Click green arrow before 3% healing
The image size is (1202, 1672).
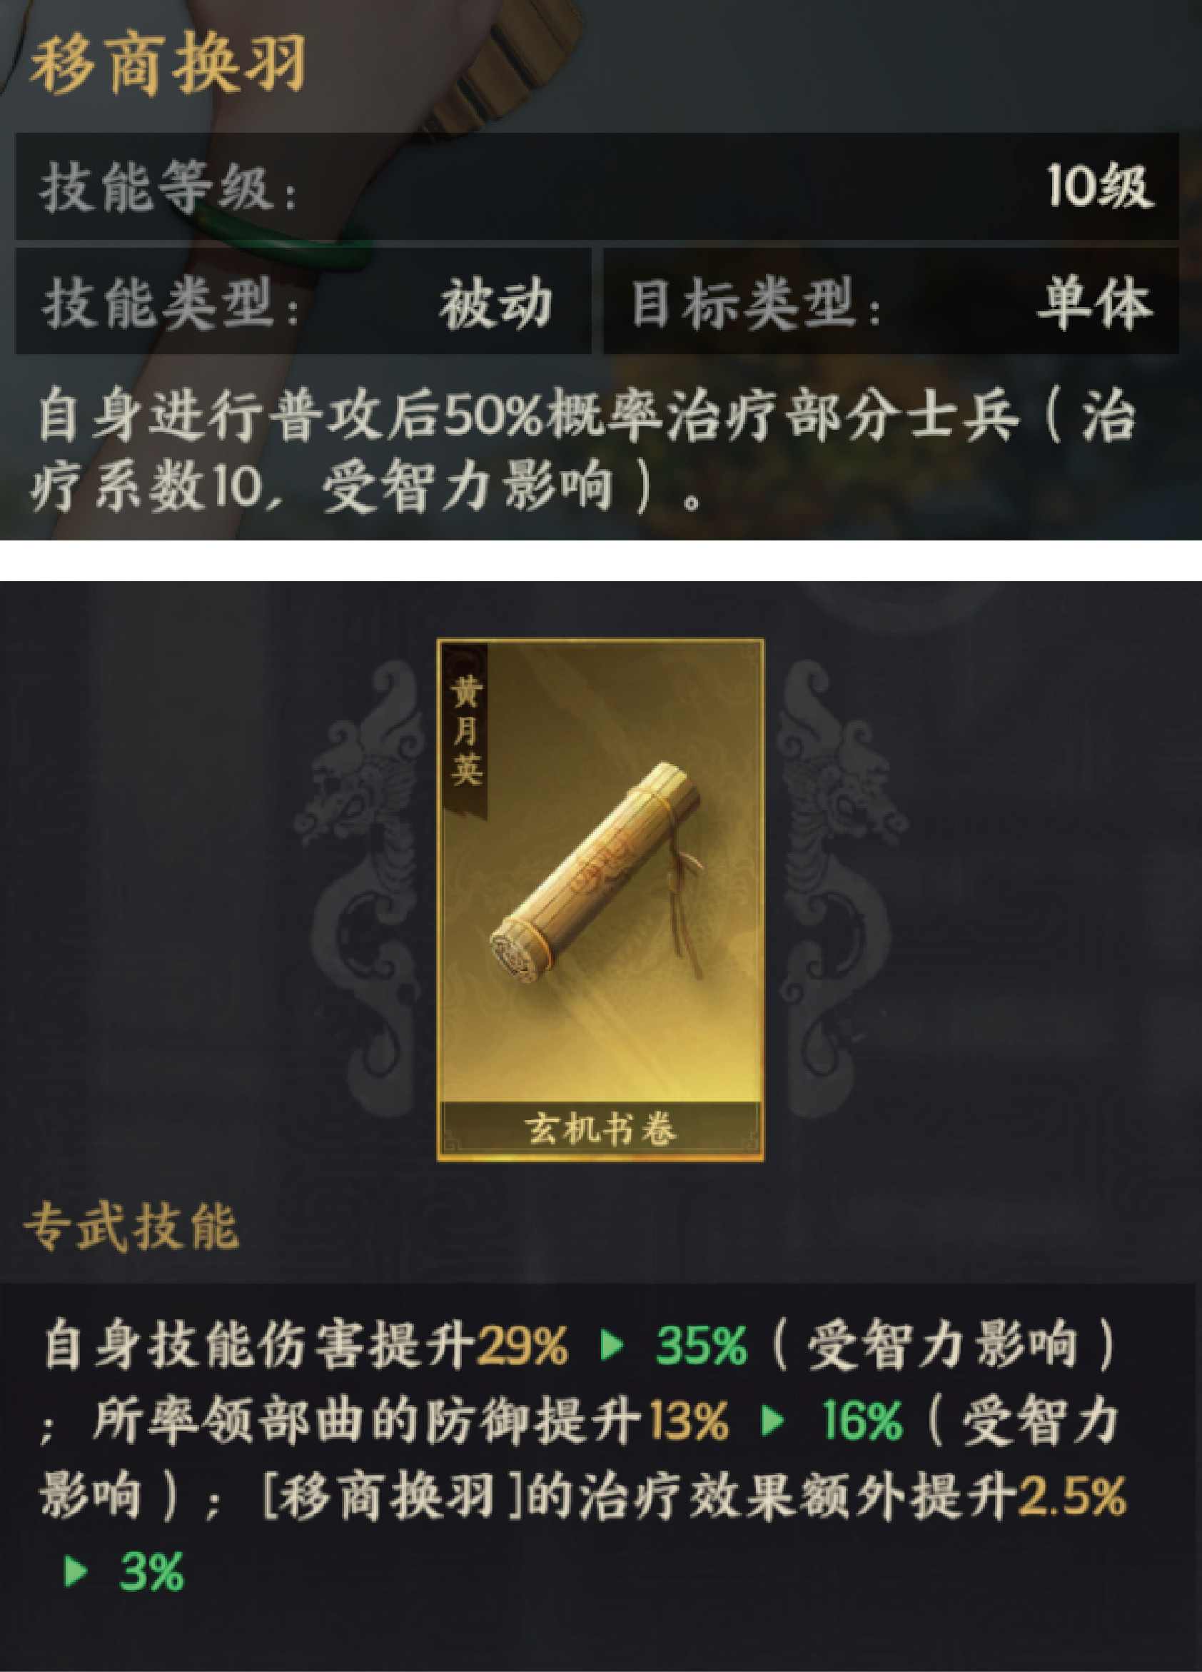point(76,1573)
